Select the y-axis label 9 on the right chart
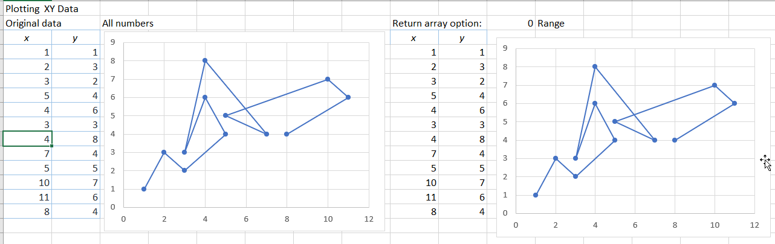This screenshot has height=244, width=775. click(x=505, y=48)
